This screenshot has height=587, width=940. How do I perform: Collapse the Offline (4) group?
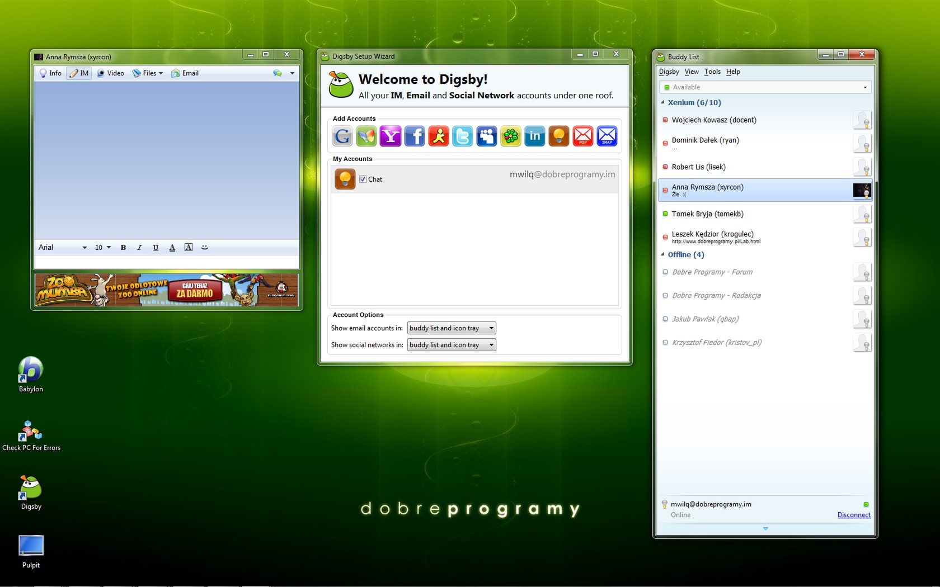[x=663, y=254]
